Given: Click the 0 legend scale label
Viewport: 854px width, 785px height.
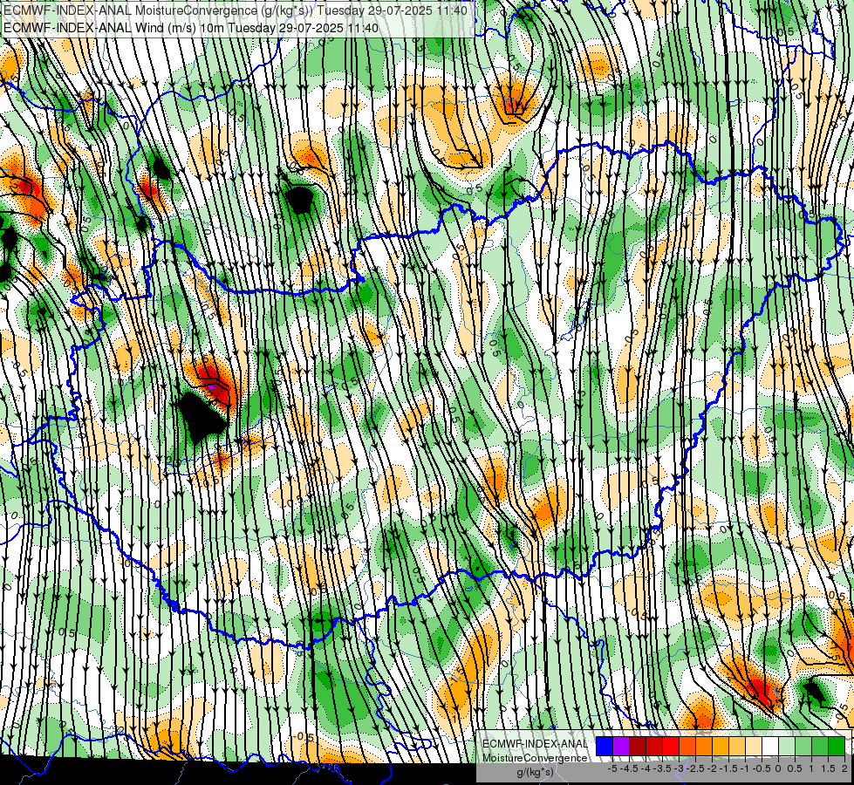Looking at the screenshot, I should [778, 768].
